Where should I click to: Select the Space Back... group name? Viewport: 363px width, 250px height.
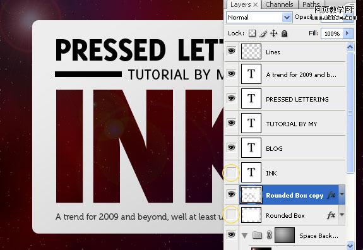tap(319, 236)
